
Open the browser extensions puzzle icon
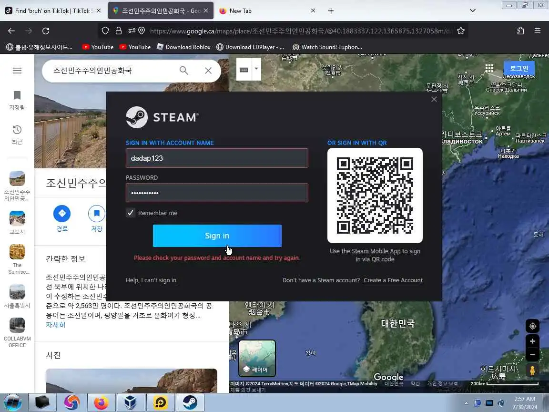tap(520, 31)
